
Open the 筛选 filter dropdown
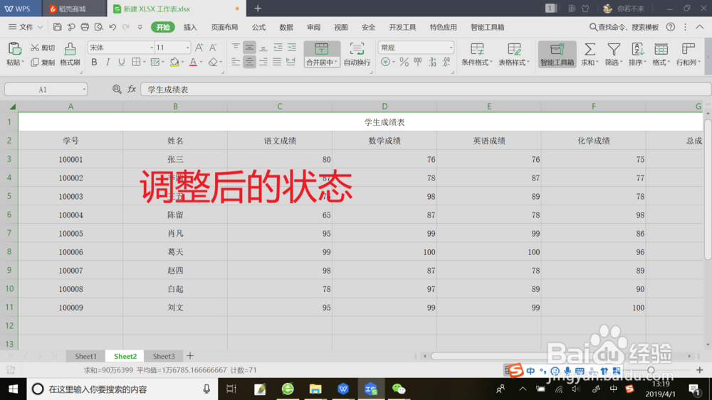pyautogui.click(x=614, y=55)
